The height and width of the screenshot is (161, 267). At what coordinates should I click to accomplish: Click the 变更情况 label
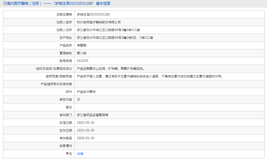[x=66, y=146]
